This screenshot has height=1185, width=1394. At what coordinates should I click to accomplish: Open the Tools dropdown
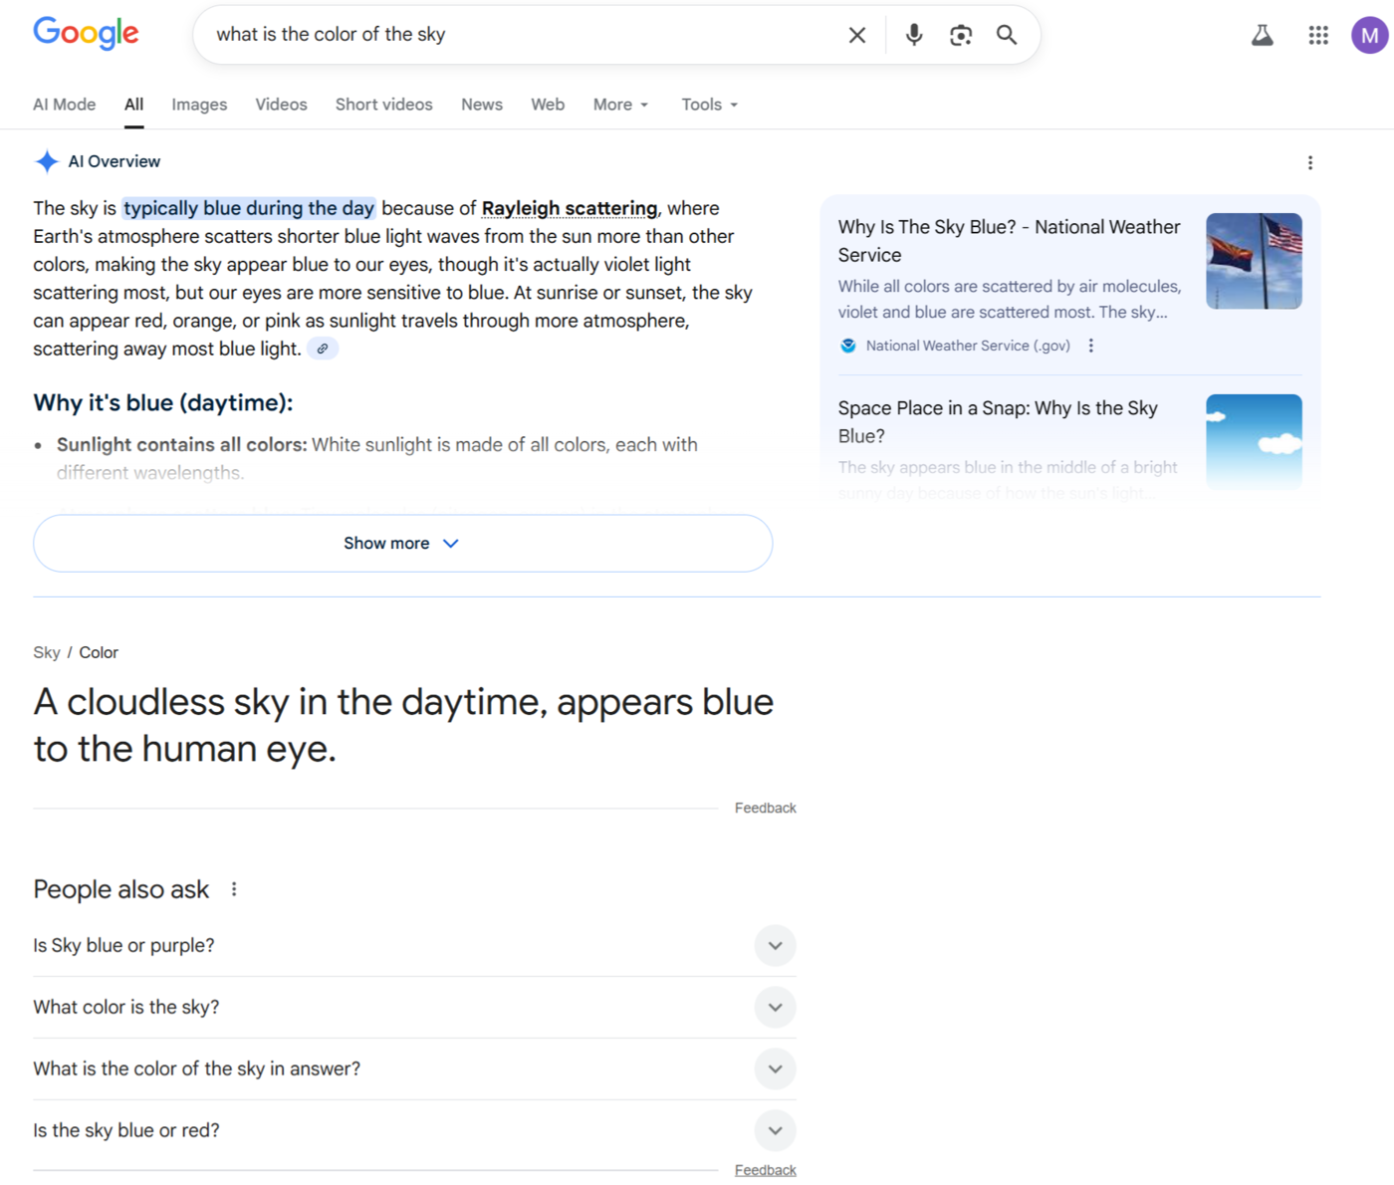coord(709,105)
